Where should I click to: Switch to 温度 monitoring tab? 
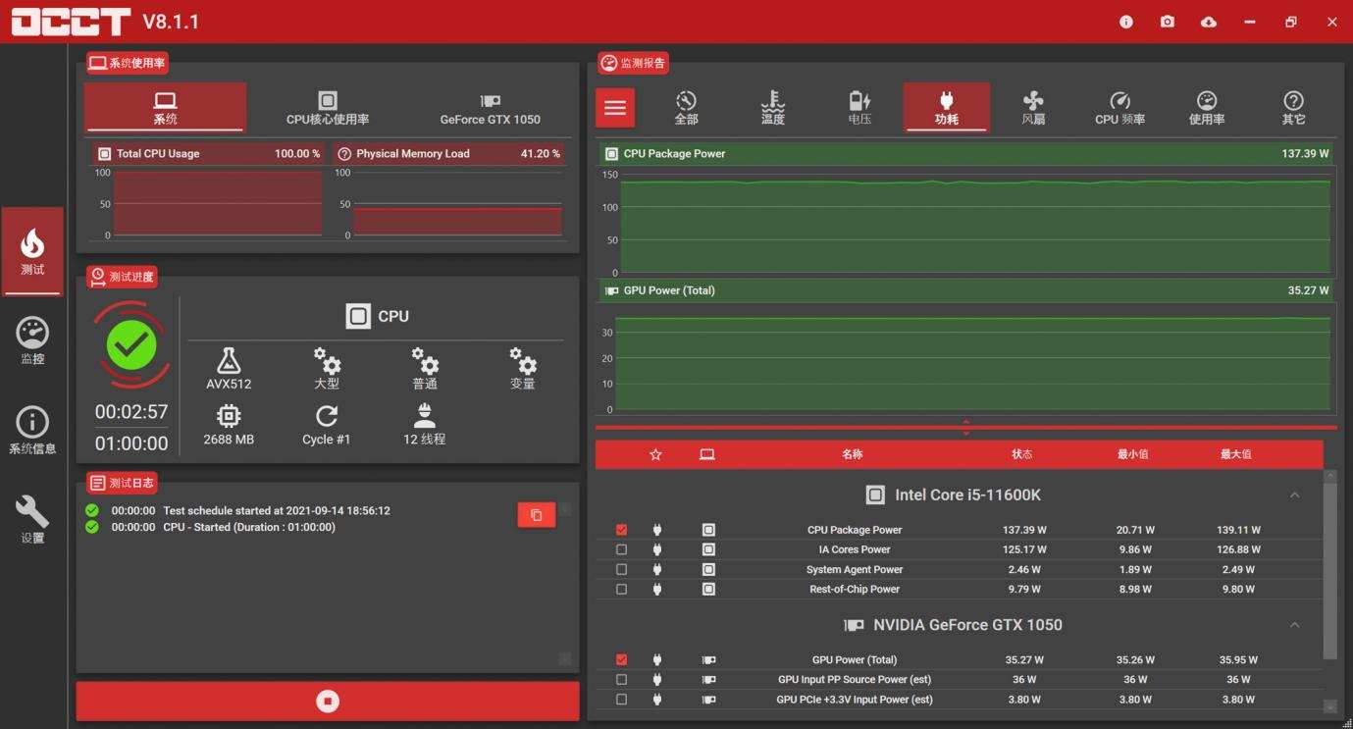[773, 108]
